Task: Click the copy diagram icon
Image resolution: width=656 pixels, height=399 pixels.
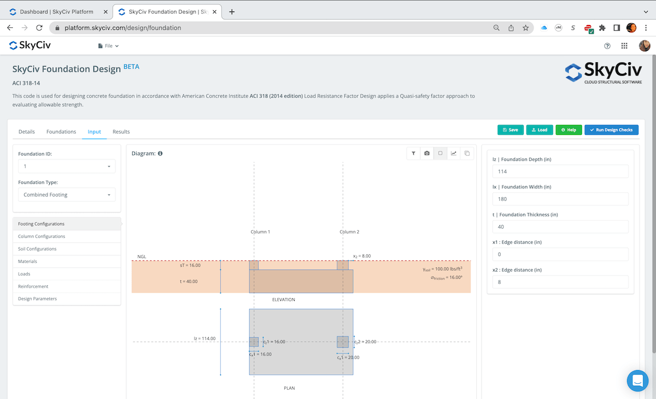Action: coord(467,153)
